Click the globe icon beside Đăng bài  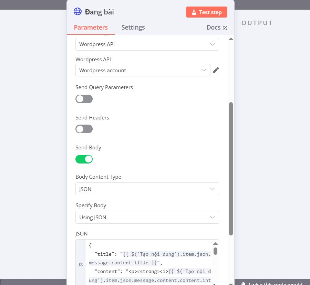77,11
